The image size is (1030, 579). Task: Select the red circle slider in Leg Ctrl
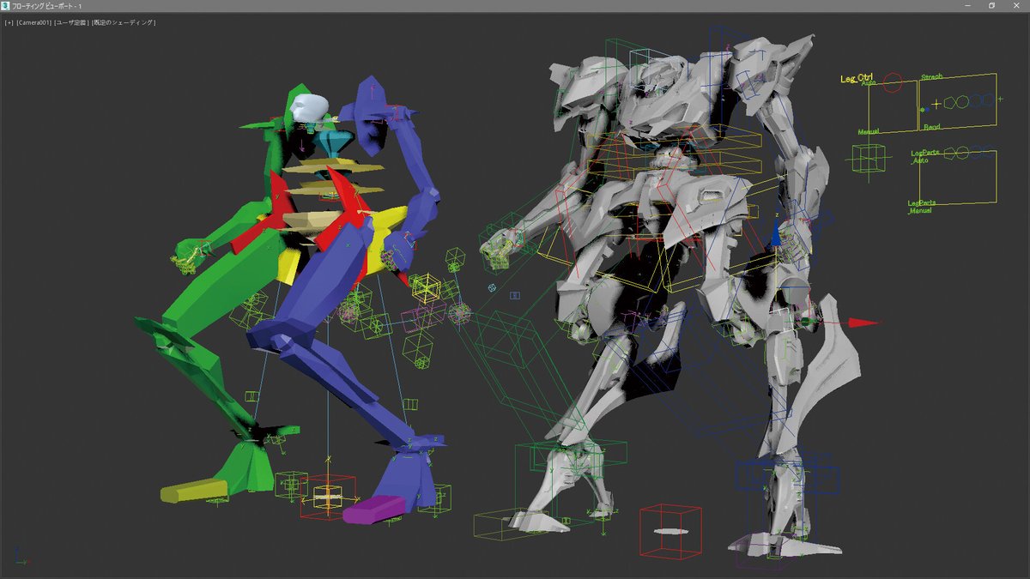[893, 82]
